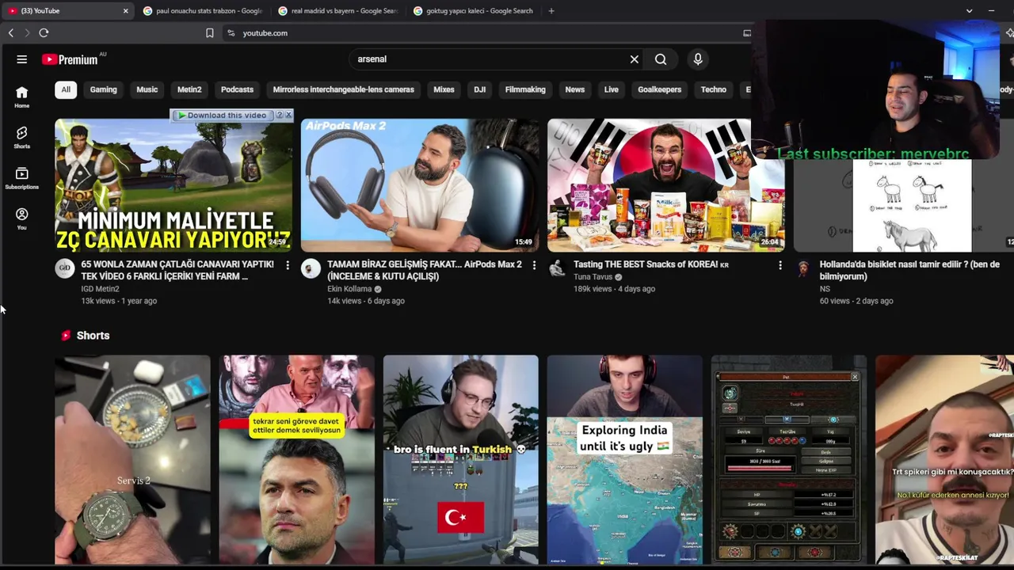
Task: Open Tuna Tavus channel name link
Action: pos(593,277)
